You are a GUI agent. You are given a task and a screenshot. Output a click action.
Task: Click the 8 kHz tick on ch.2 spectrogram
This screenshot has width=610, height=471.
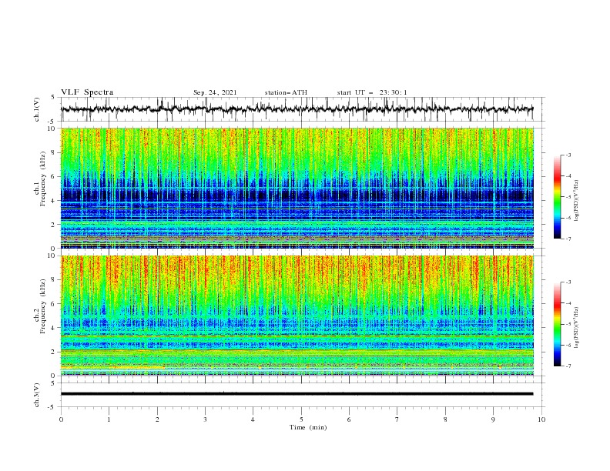54,280
